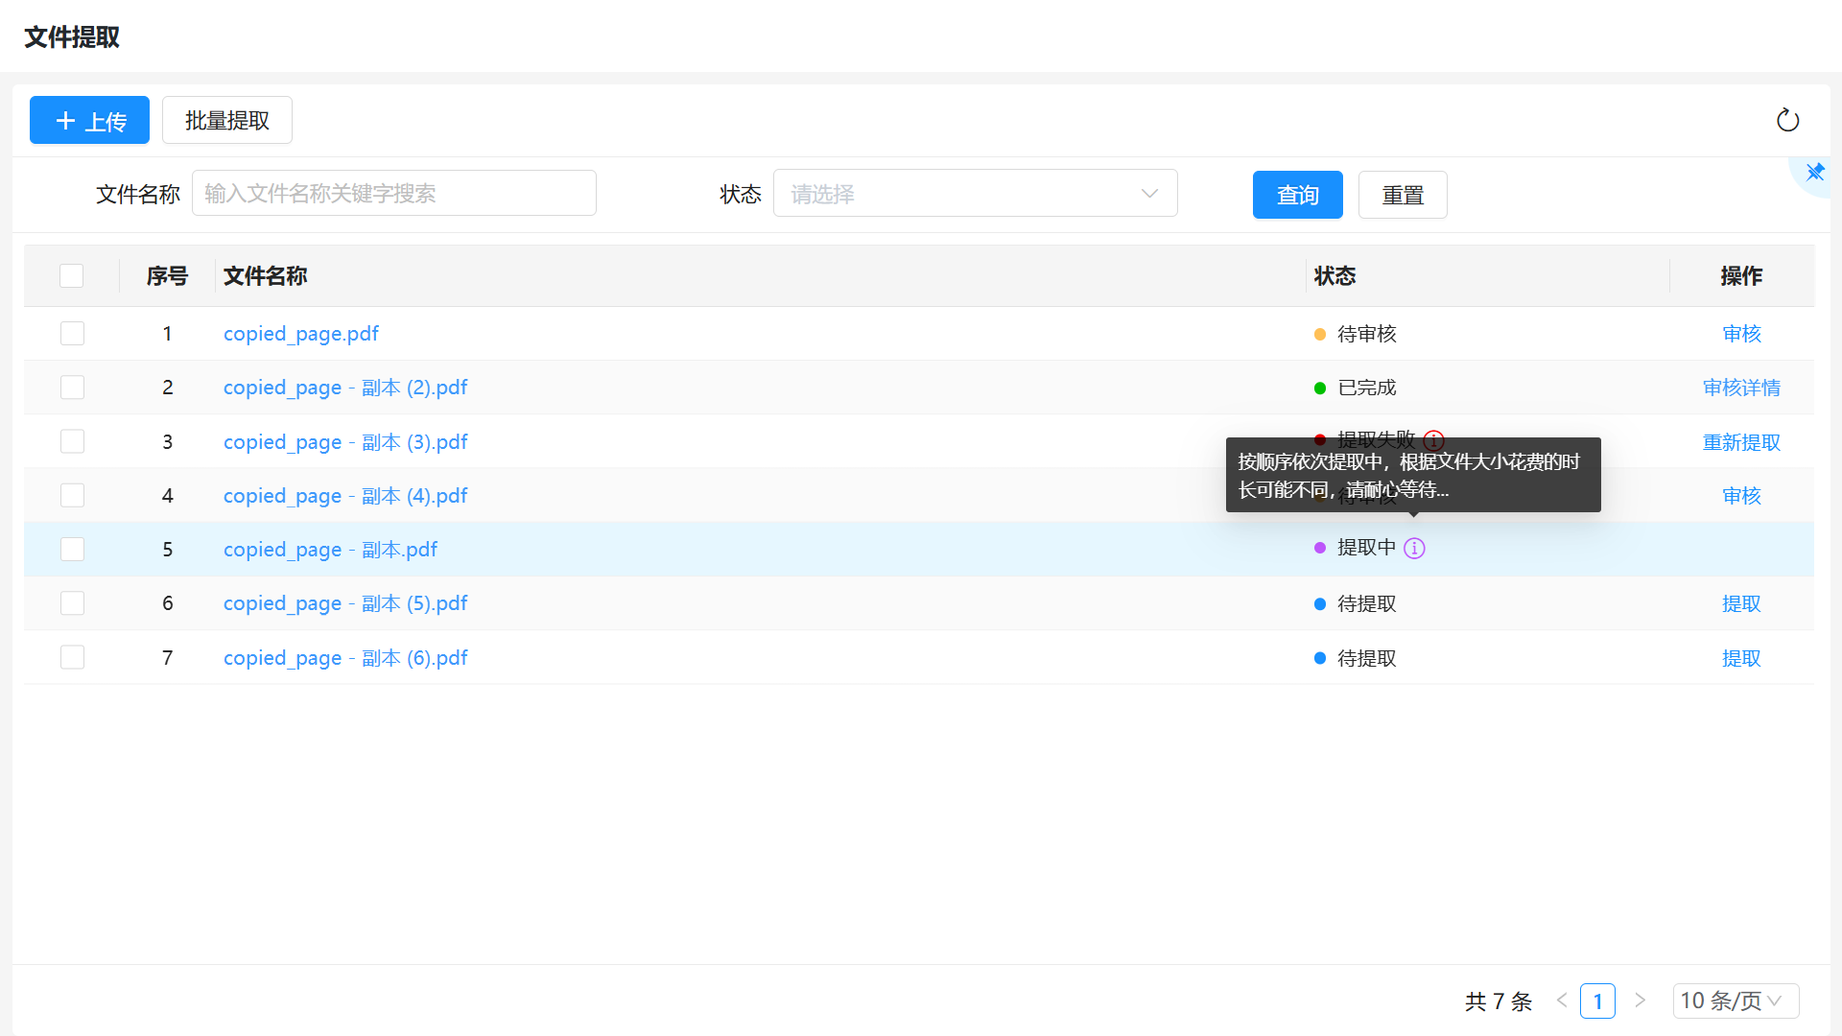This screenshot has width=1842, height=1036.
Task: Toggle the select-all header checkbox
Action: 72,276
